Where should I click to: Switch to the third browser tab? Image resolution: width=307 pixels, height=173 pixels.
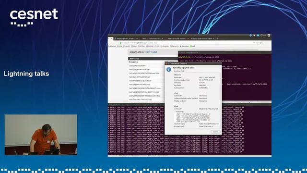[177, 38]
